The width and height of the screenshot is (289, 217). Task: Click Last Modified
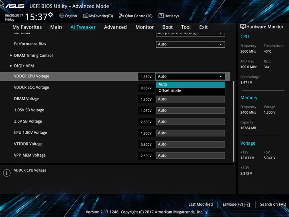201,205
